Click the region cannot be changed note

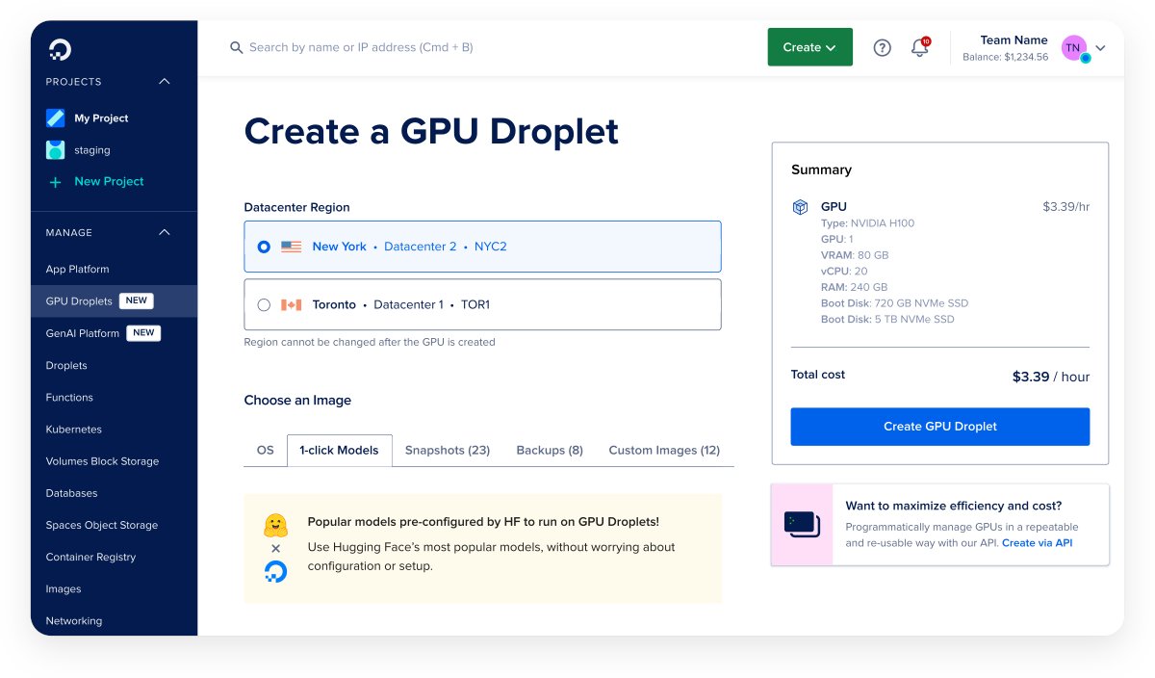[370, 342]
